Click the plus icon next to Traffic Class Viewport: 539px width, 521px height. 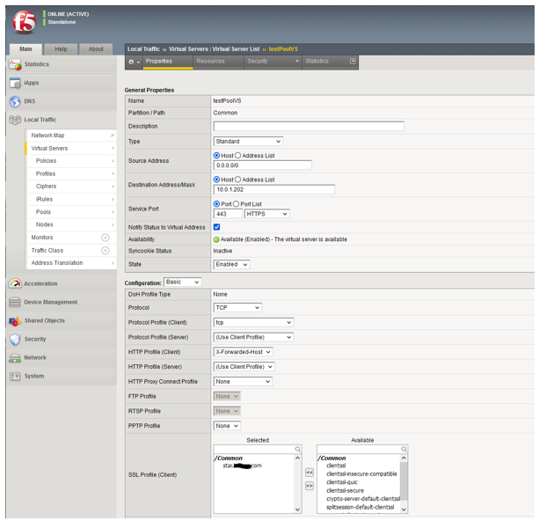(106, 251)
